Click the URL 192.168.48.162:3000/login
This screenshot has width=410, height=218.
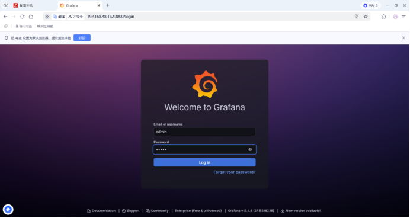point(111,17)
